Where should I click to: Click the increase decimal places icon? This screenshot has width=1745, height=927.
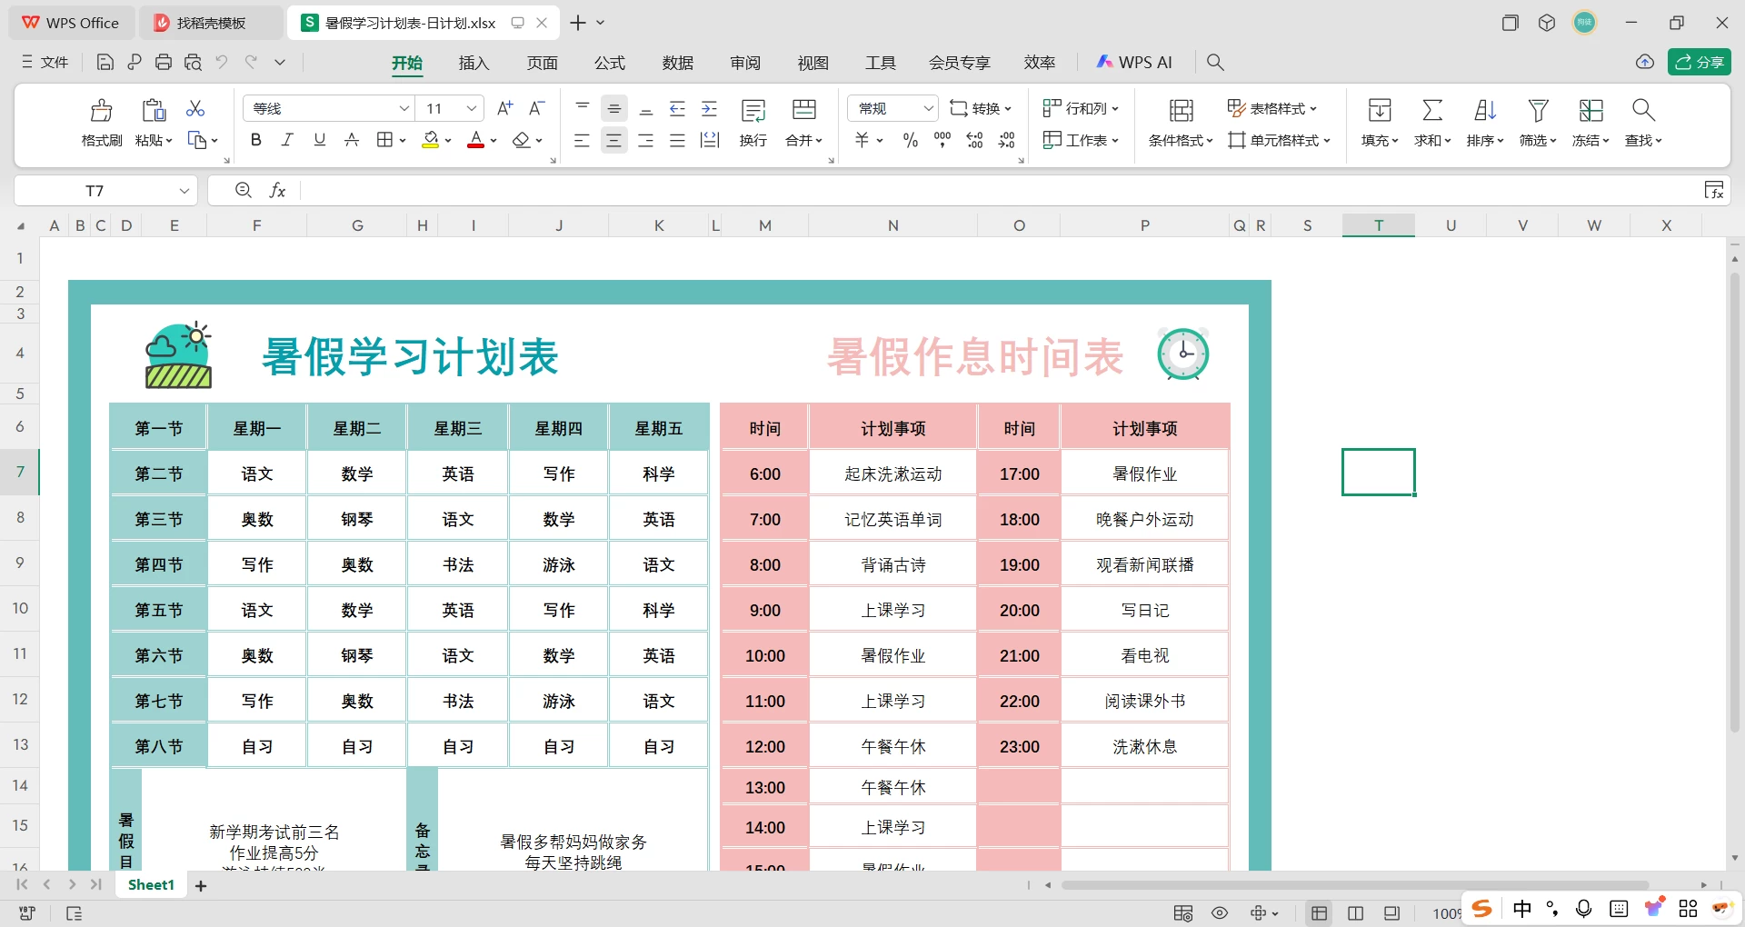[974, 140]
